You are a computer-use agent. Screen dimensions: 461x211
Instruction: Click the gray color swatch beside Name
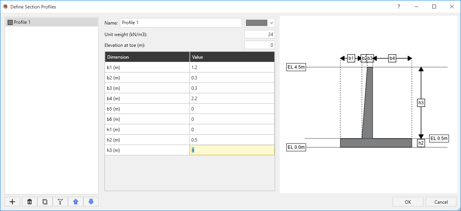pyautogui.click(x=256, y=23)
